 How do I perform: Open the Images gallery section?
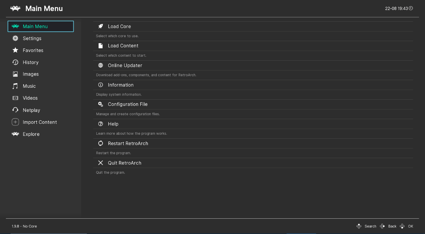point(30,74)
